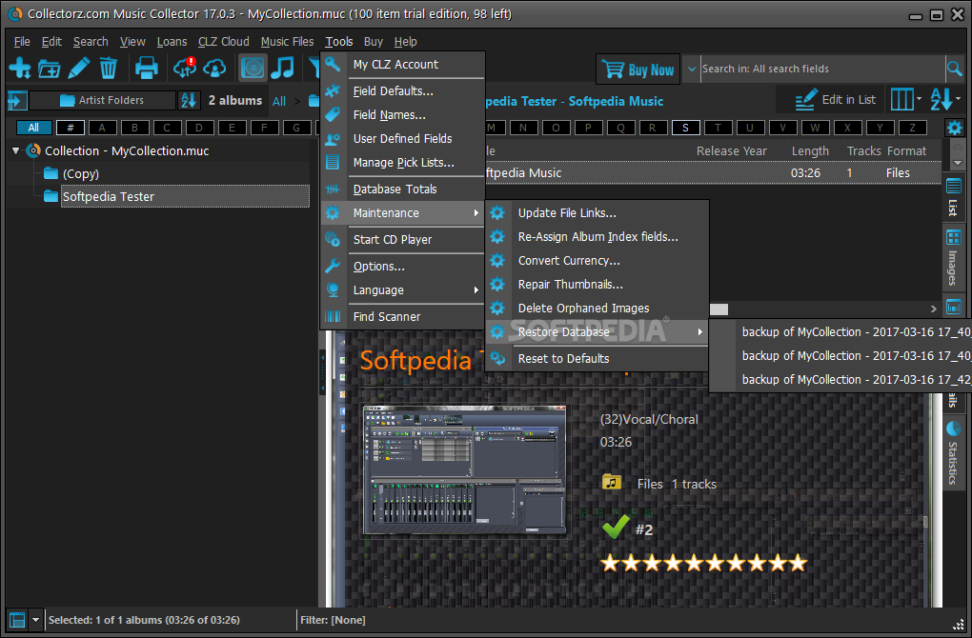Switch to List view side tab

[953, 198]
